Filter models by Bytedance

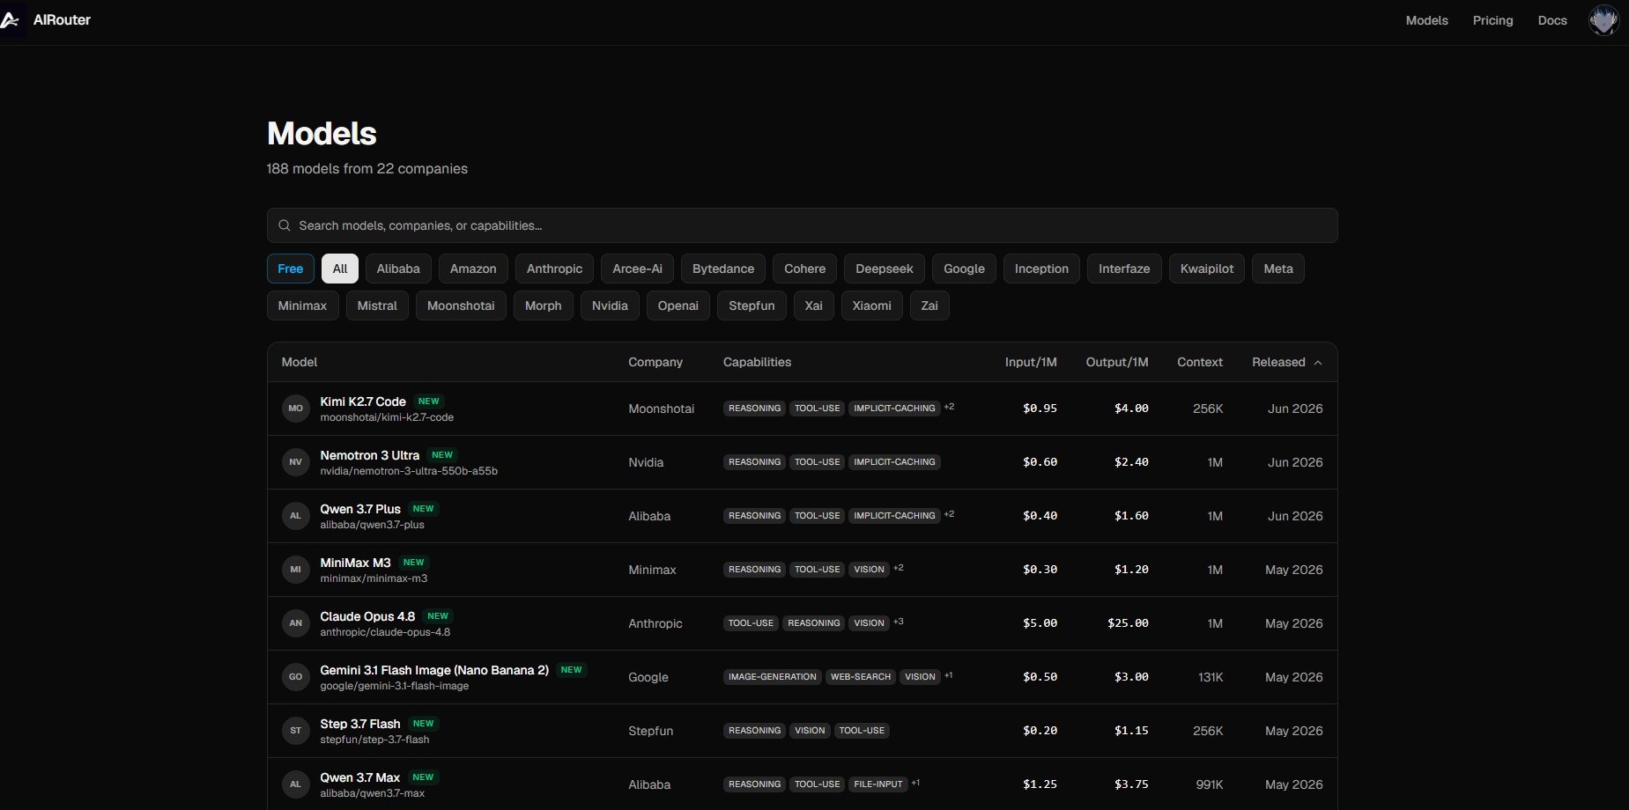pos(723,269)
